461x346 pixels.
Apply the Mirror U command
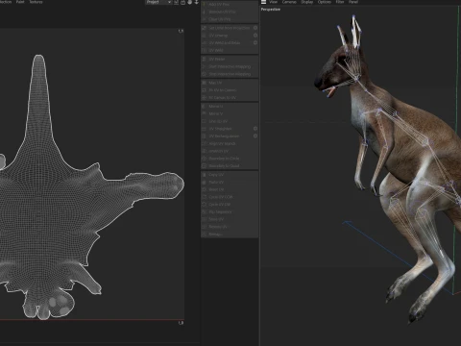pyautogui.click(x=230, y=106)
